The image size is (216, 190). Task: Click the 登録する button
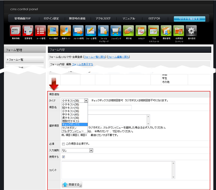[71, 184]
